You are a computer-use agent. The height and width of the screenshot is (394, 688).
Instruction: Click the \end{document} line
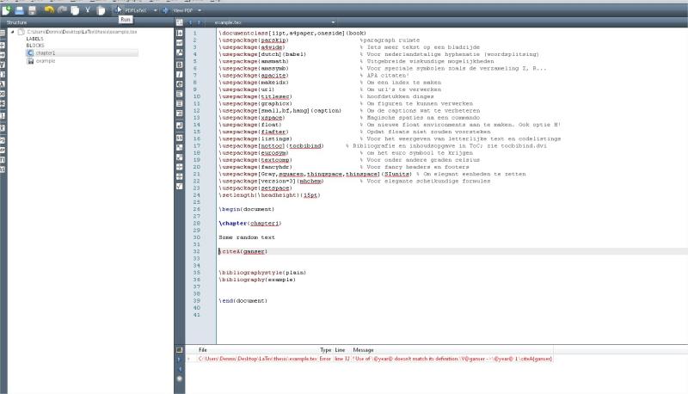tap(243, 300)
